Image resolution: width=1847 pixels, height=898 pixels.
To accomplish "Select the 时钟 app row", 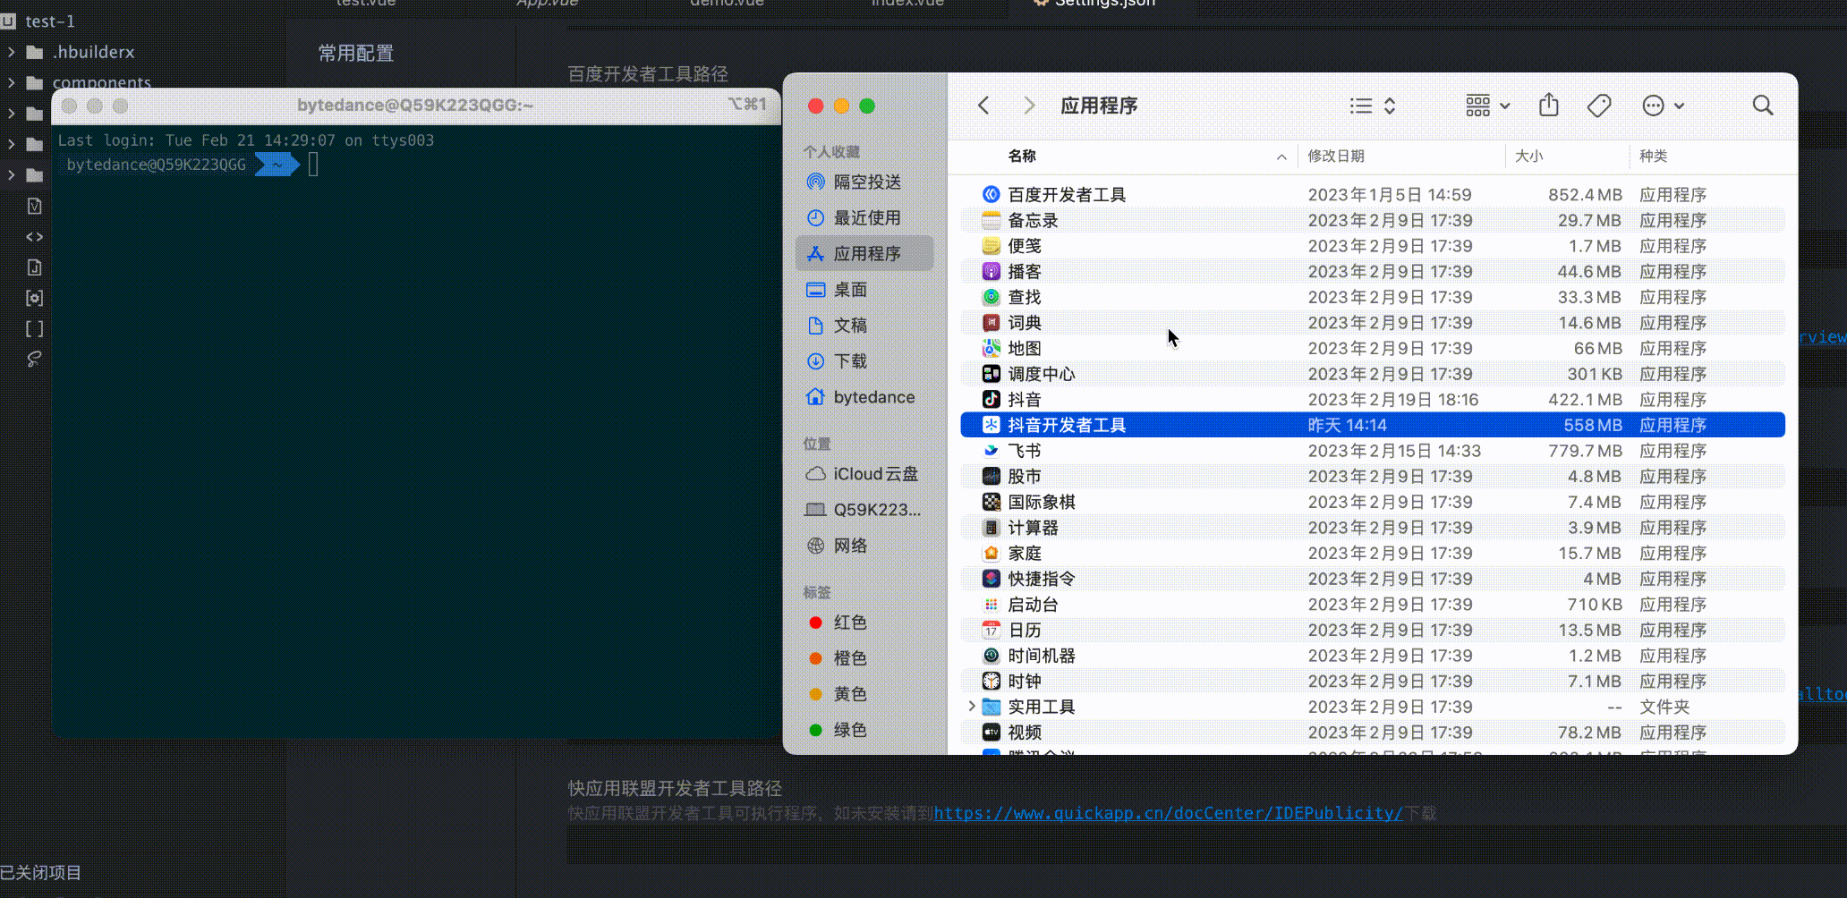I will coord(1373,682).
